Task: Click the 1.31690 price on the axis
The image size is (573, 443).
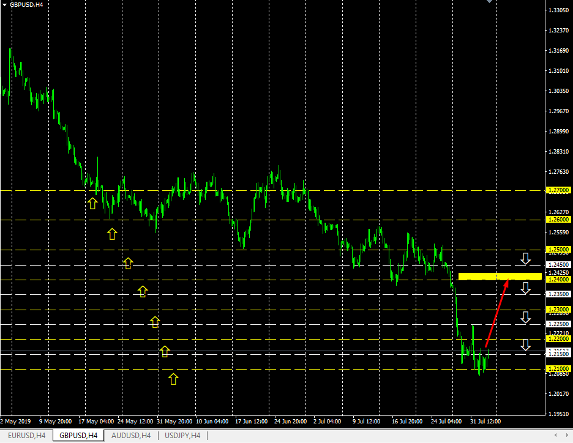Action: coord(559,50)
